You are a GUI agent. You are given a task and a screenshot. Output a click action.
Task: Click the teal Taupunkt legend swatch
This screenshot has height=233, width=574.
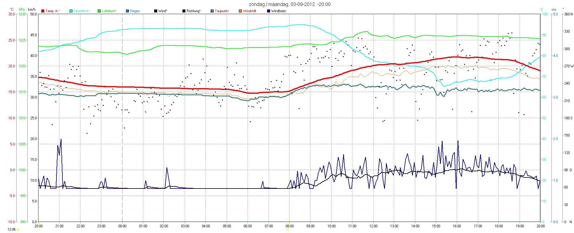point(212,11)
